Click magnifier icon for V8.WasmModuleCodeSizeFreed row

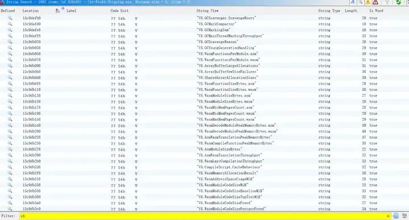[x=10, y=203]
